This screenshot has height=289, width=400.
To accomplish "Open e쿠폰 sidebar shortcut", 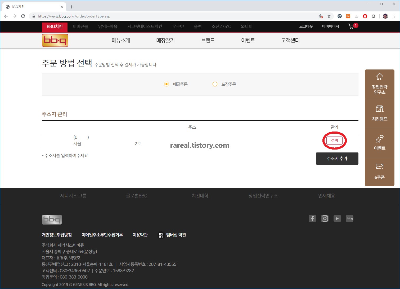I will (x=380, y=172).
